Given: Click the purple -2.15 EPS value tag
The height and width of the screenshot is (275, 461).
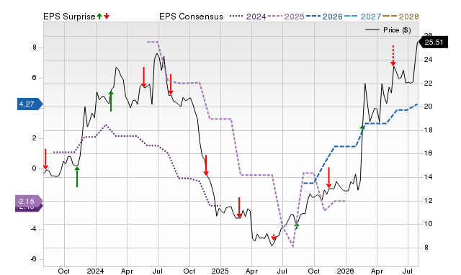Looking at the screenshot, I should pos(29,202).
